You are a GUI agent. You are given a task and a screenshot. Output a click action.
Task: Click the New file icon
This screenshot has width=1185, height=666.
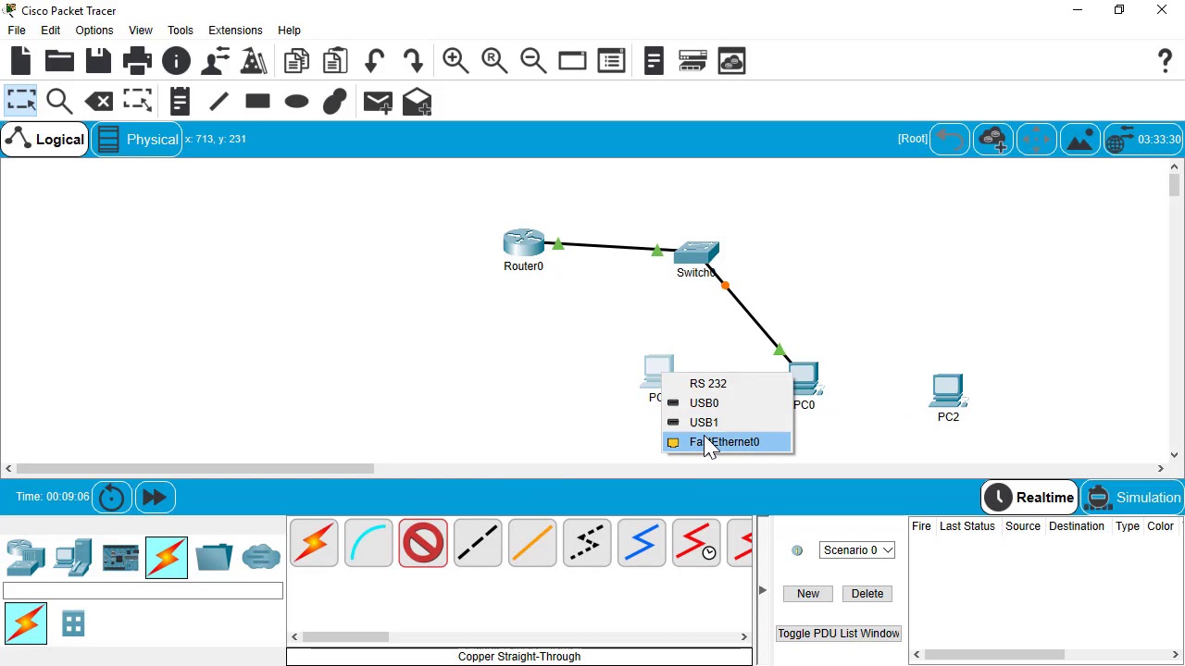20,61
